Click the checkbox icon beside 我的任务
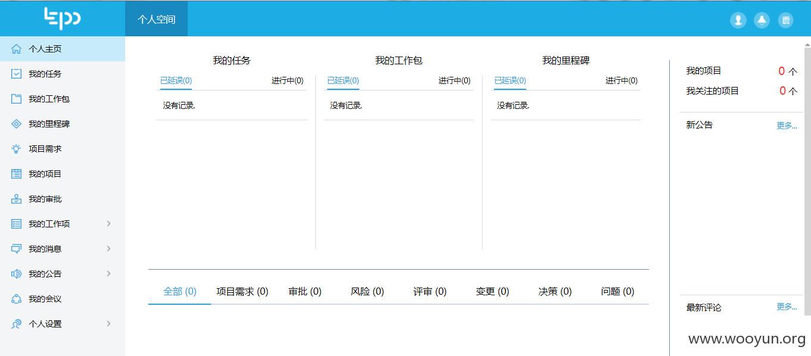811x356 pixels. (x=17, y=74)
